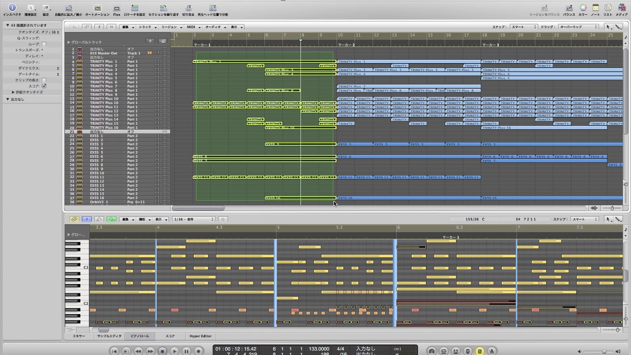Viewport: 631px width, 355px height.
Task: Click the master volume slider in transport
Action: click(604, 351)
